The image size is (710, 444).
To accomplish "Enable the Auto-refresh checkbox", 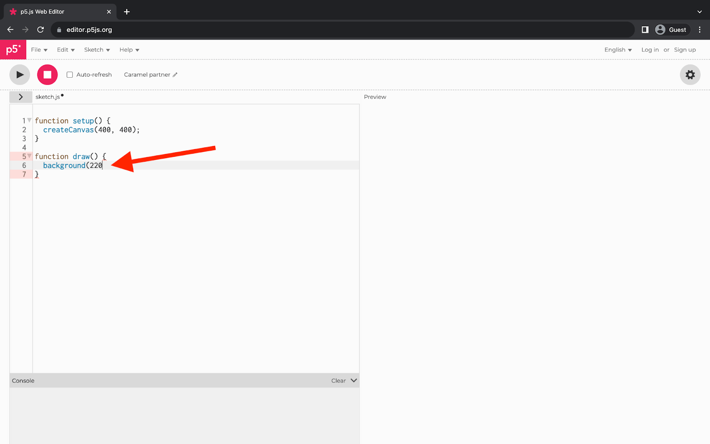I will click(x=70, y=75).
